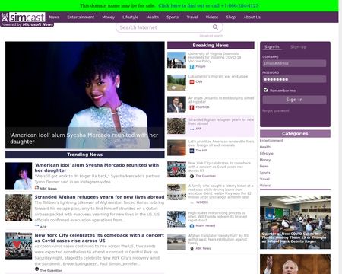Click the Forgot password link
This screenshot has height=274, width=342.
point(276,111)
